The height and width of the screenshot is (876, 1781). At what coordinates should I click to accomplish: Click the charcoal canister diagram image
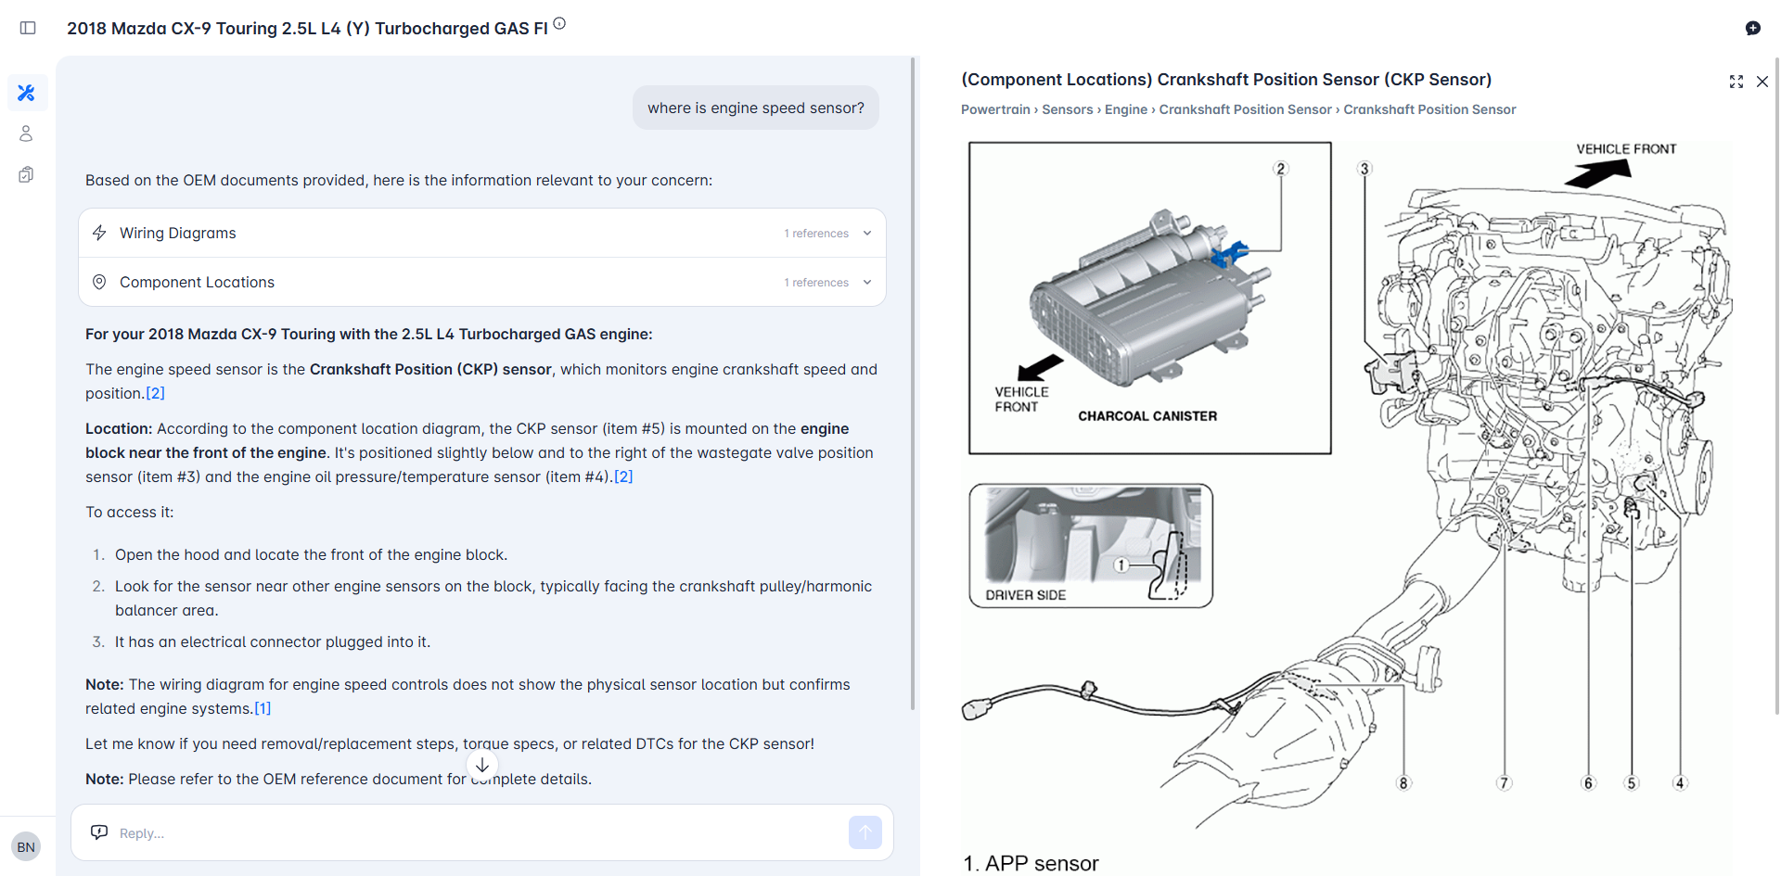coord(1149,298)
